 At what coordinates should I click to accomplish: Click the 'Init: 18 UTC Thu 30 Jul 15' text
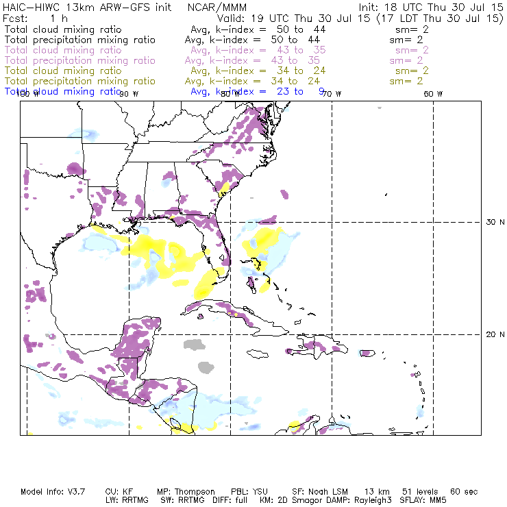431,8
